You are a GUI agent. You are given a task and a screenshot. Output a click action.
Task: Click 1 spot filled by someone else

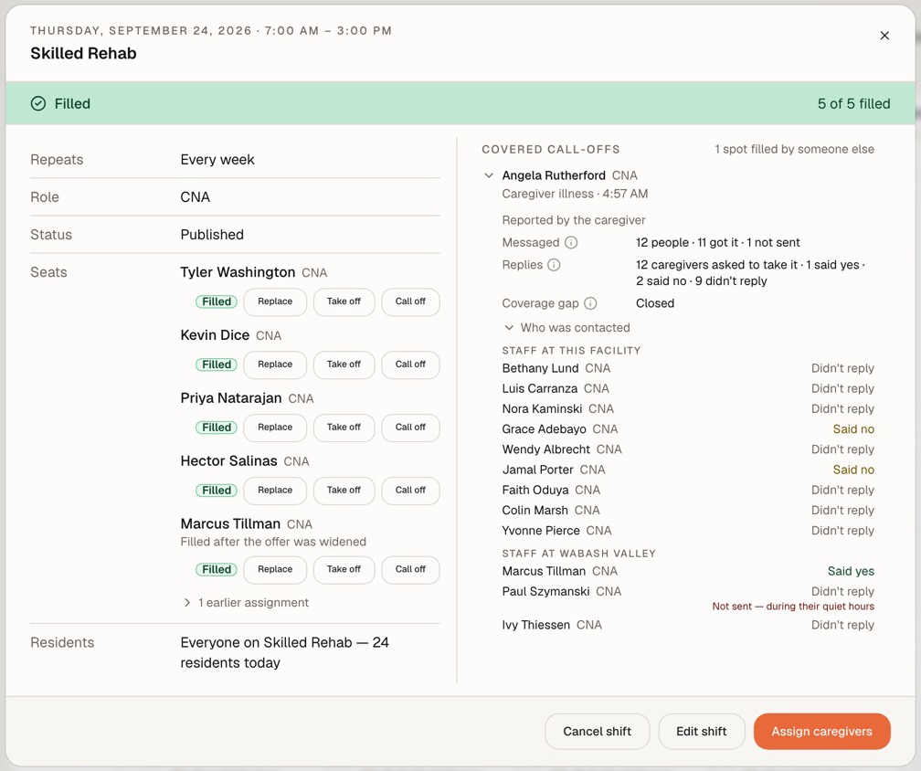click(x=794, y=149)
